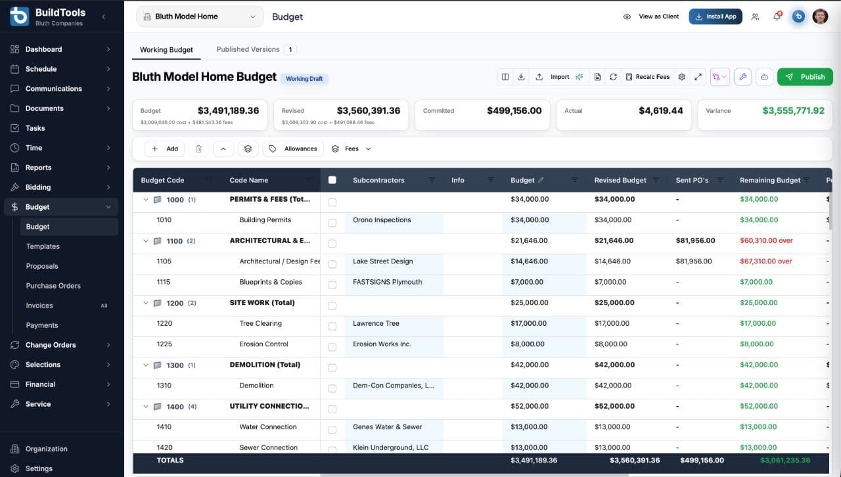Viewport: 841px width, 477px height.
Task: Click View as Client
Action: 651,16
